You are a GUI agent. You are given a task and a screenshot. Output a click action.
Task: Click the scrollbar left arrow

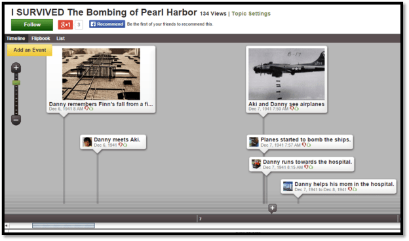click(7, 225)
